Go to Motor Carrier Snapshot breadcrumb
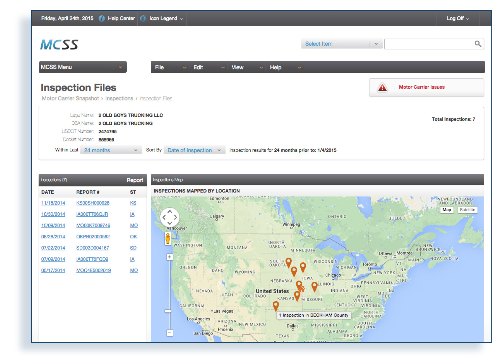Viewport: 504px width, 360px height. click(70, 99)
